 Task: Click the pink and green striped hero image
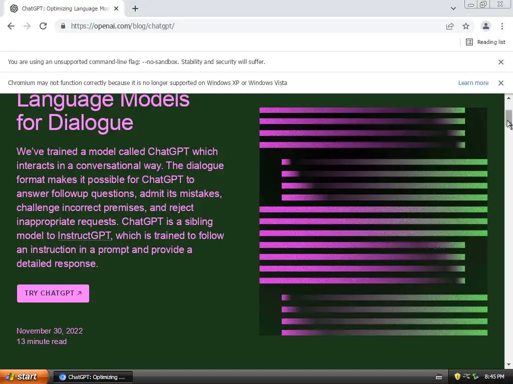click(373, 221)
